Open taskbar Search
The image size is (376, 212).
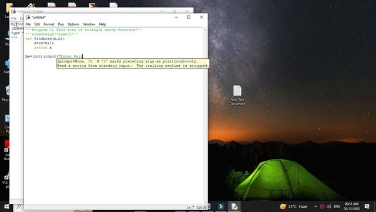(19, 207)
